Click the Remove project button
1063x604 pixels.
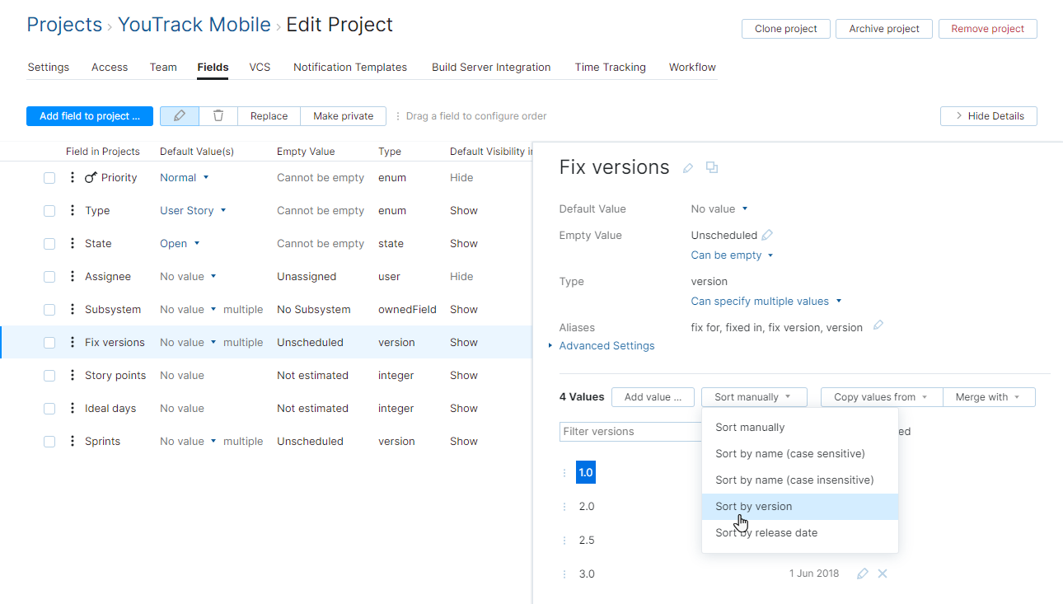(x=987, y=28)
